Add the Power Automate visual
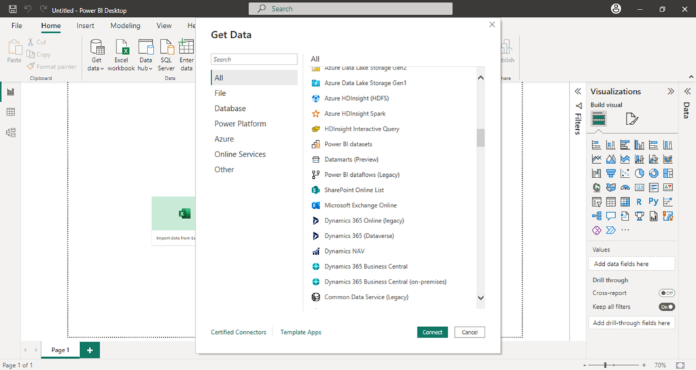The height and width of the screenshot is (370, 696). pyautogui.click(x=611, y=230)
